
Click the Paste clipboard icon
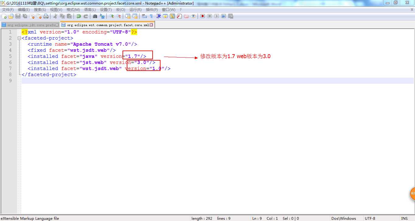pos(69,16)
